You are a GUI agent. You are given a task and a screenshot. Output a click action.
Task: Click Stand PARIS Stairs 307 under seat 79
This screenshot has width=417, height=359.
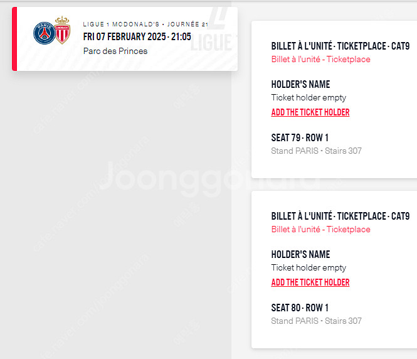316,151
